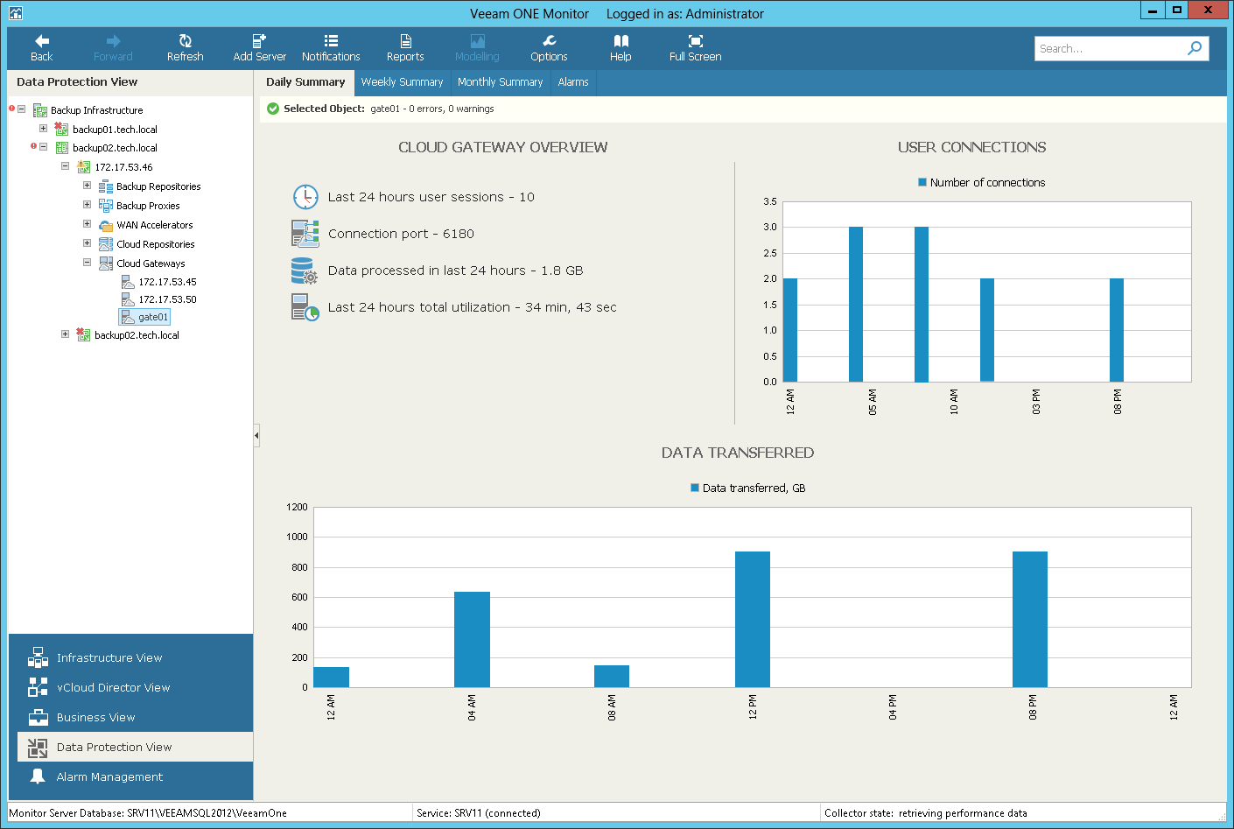Expand the WAN Accelerators node
Image resolution: width=1234 pixels, height=829 pixels.
pos(87,224)
